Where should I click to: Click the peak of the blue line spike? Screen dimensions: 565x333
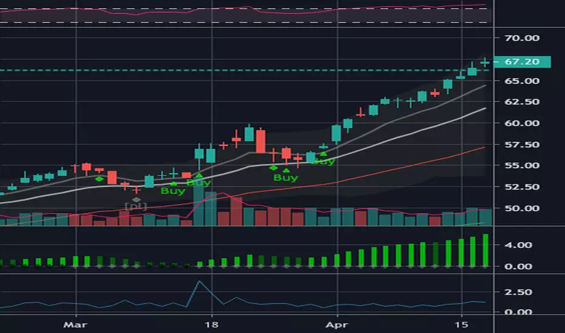coord(199,281)
